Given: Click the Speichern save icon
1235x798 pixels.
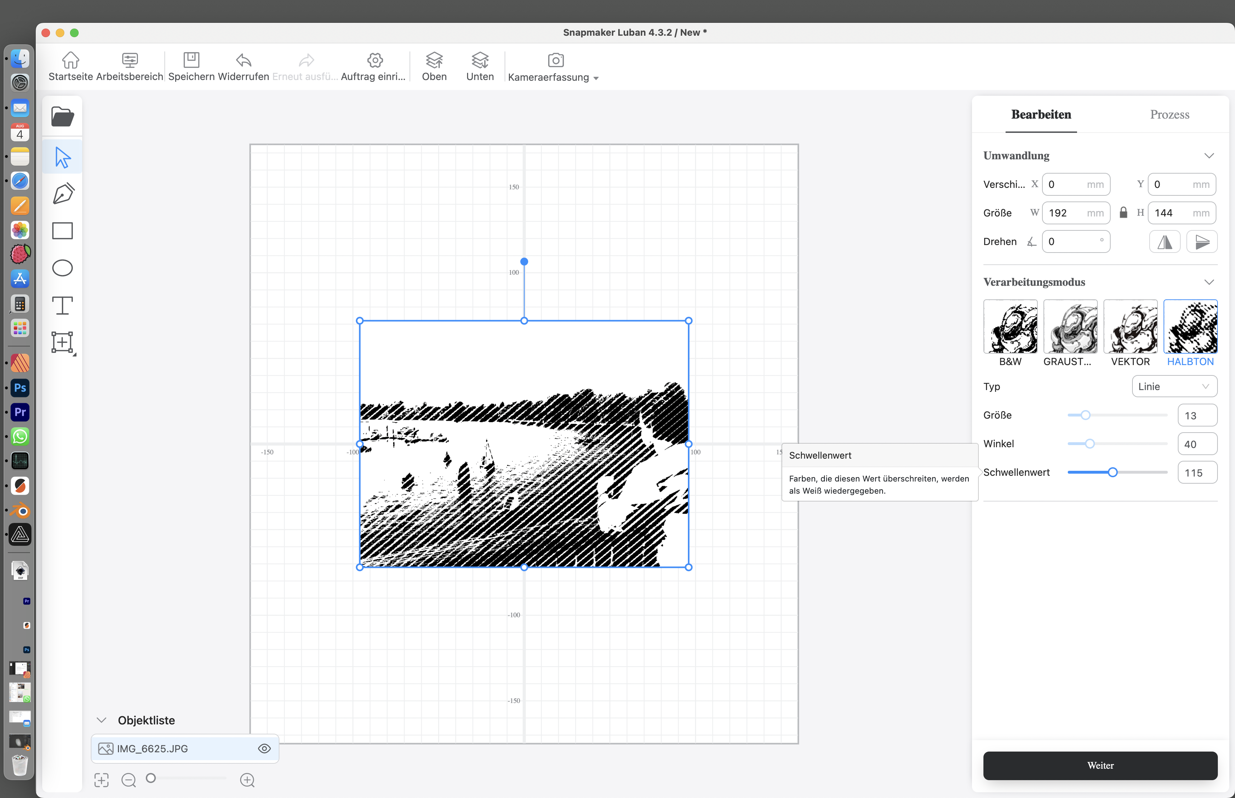Looking at the screenshot, I should (191, 61).
